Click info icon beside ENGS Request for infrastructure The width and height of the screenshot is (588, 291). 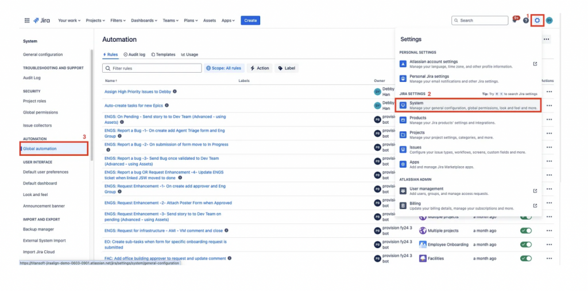pos(226,230)
